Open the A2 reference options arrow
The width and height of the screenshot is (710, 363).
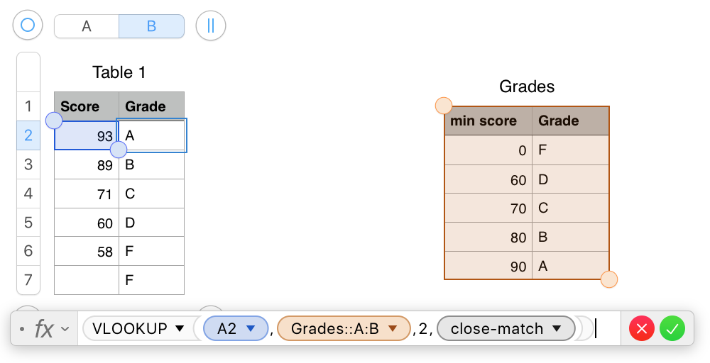click(251, 329)
